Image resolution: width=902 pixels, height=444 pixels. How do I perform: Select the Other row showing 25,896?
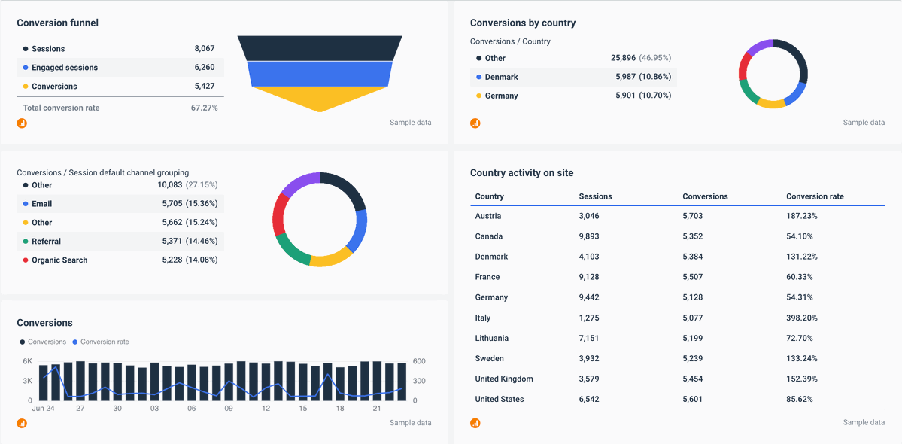573,58
